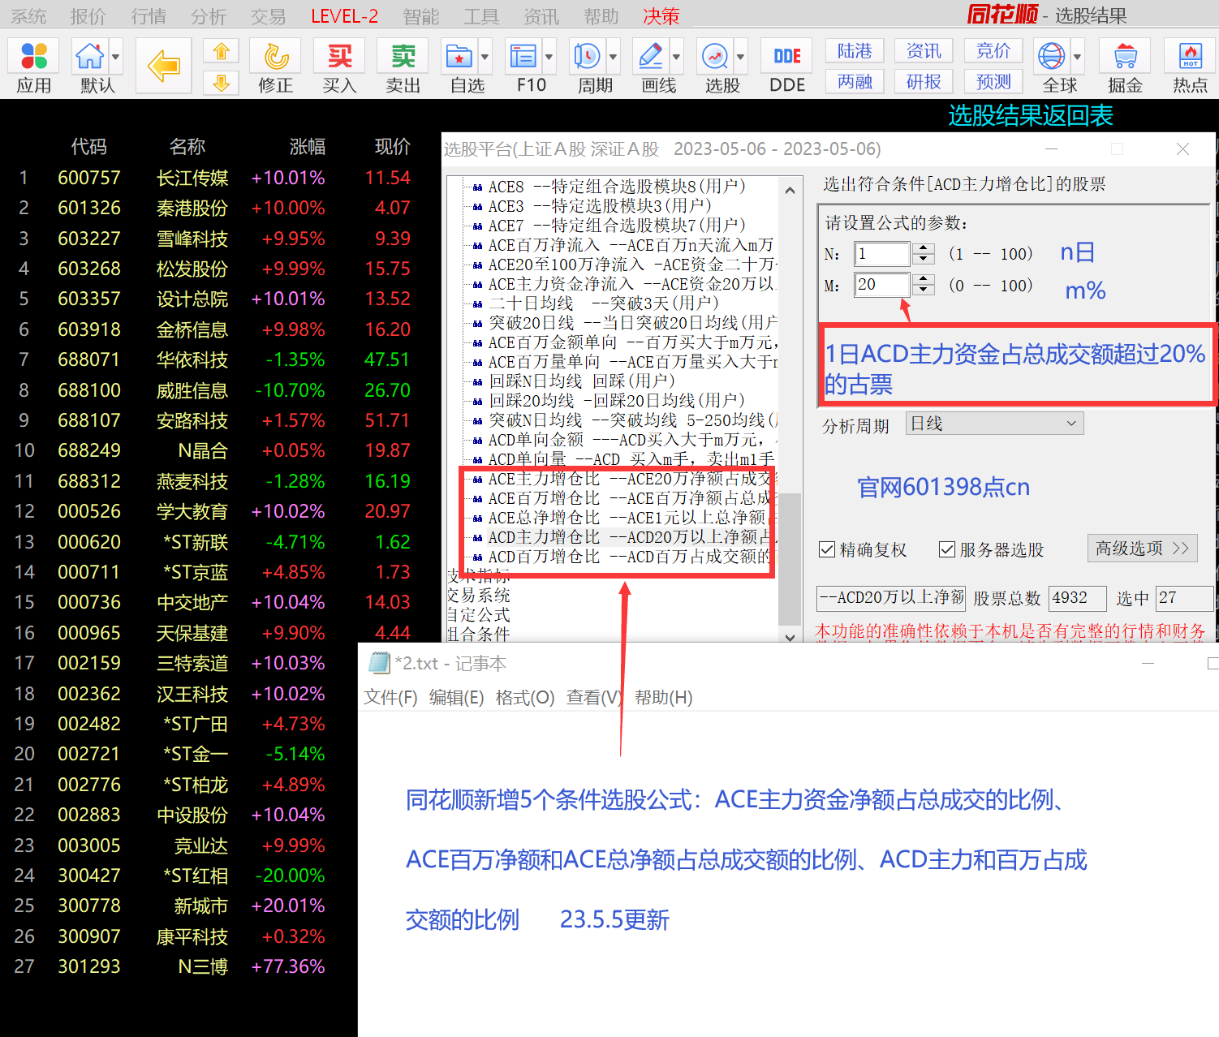The height and width of the screenshot is (1037, 1219).
Task: Click the 预测 button
Action: [x=993, y=81]
